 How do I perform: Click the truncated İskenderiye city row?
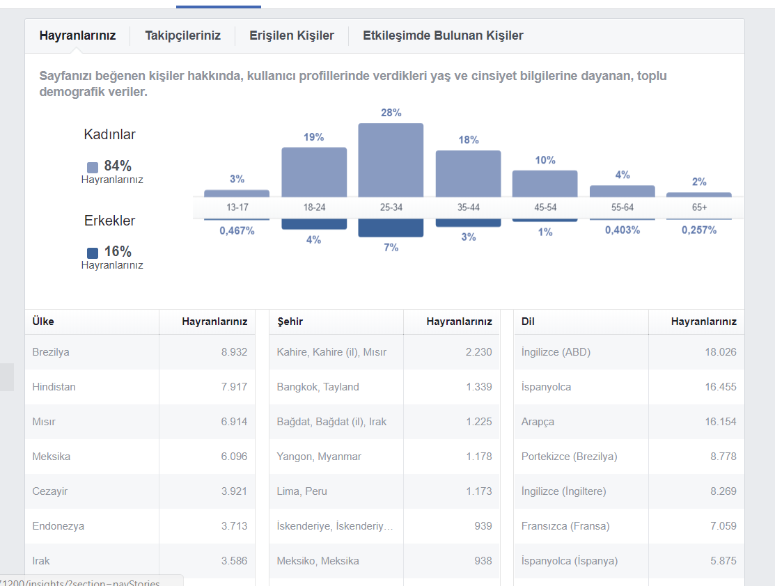384,526
